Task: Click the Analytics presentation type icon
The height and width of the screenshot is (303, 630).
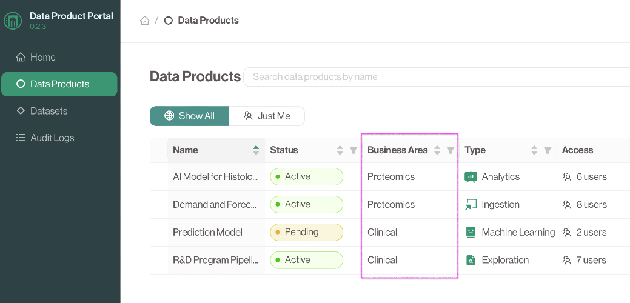Action: pyautogui.click(x=471, y=176)
